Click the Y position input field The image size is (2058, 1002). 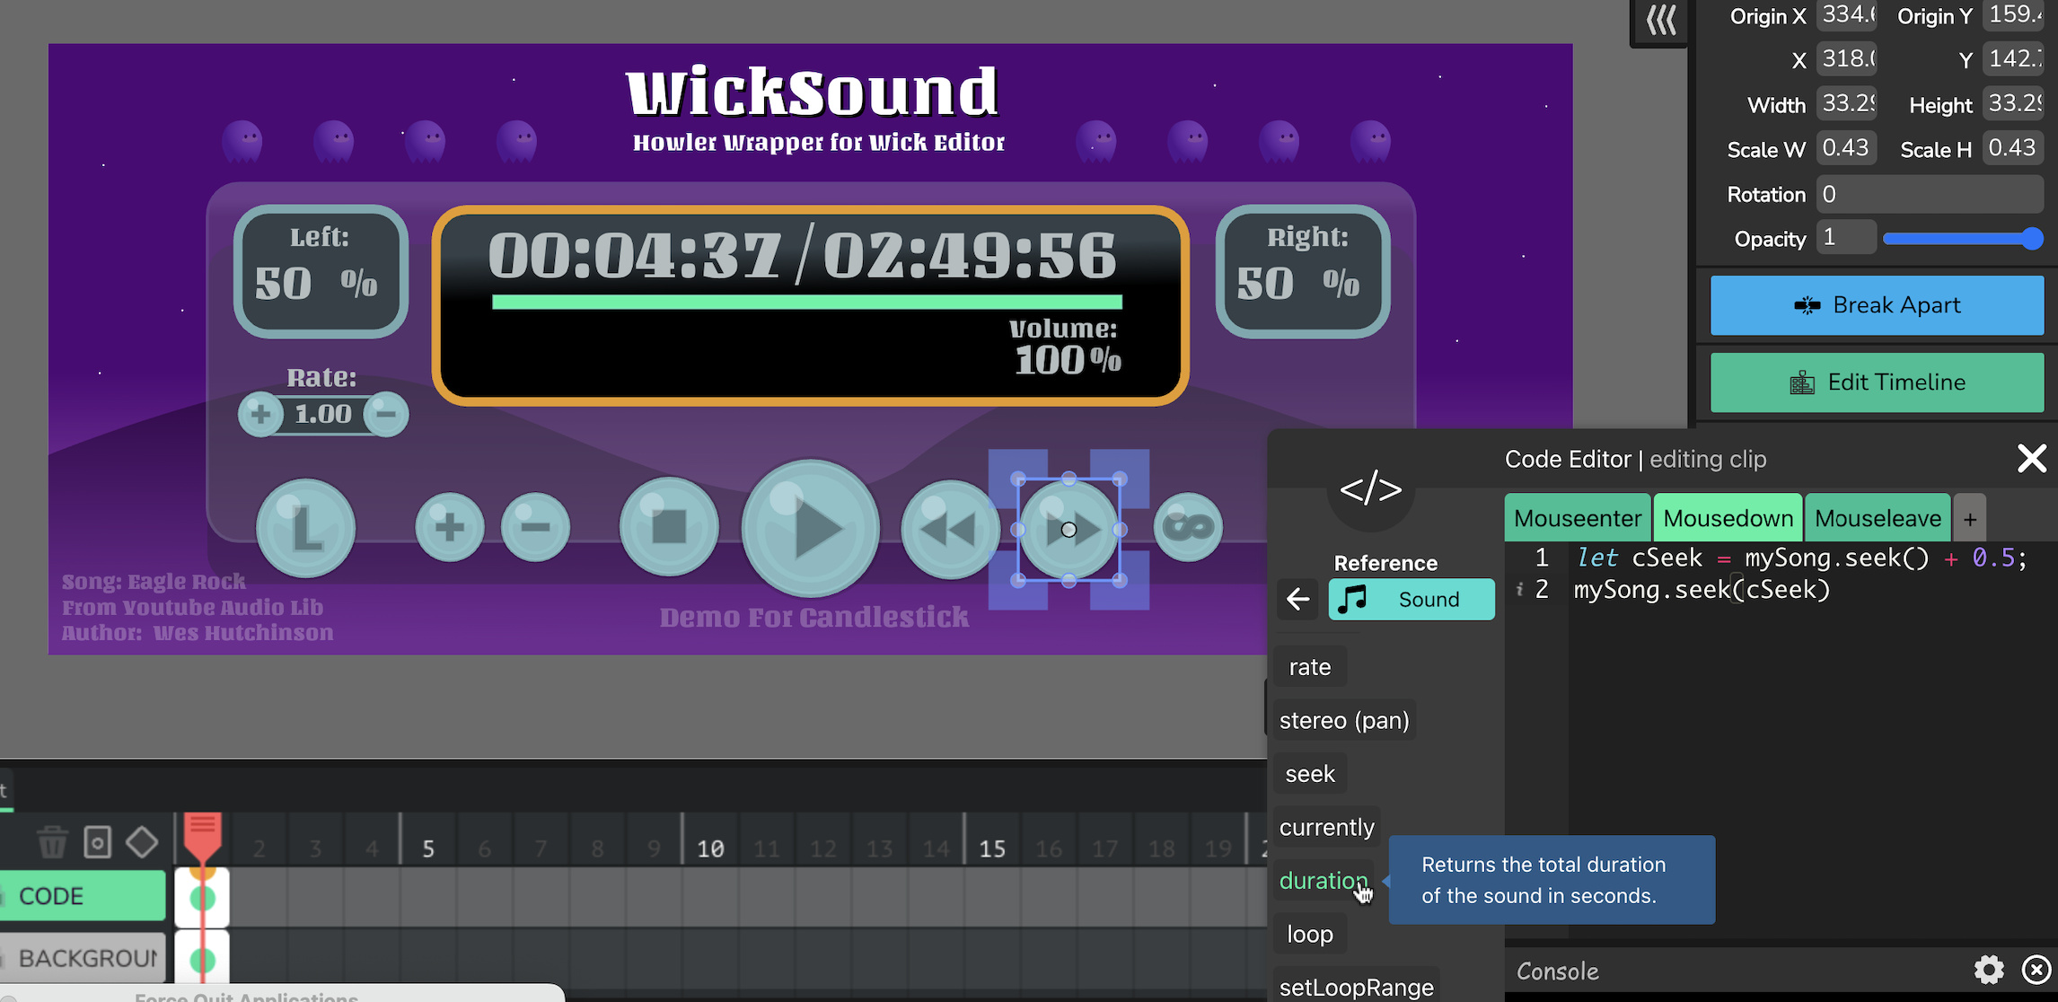click(2013, 59)
